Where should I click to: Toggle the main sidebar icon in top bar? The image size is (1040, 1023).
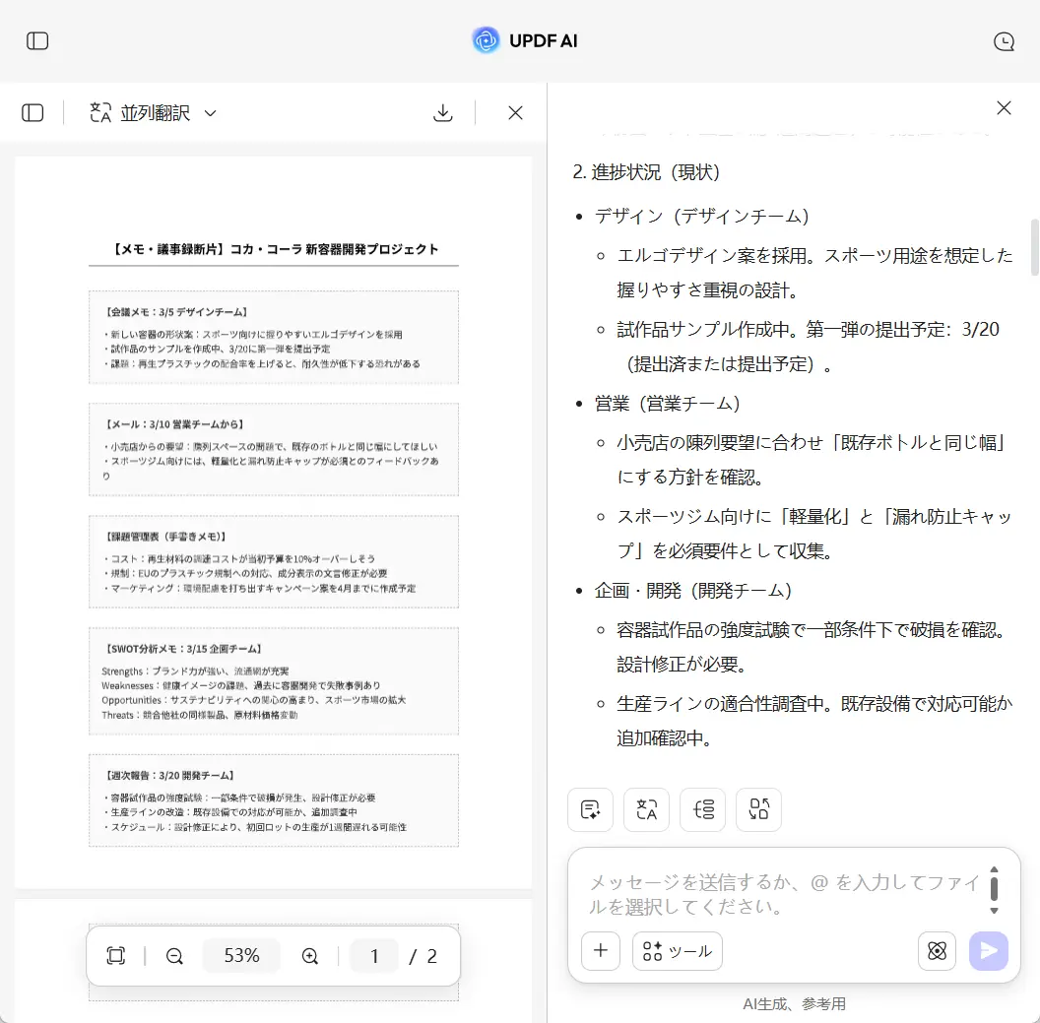37,41
